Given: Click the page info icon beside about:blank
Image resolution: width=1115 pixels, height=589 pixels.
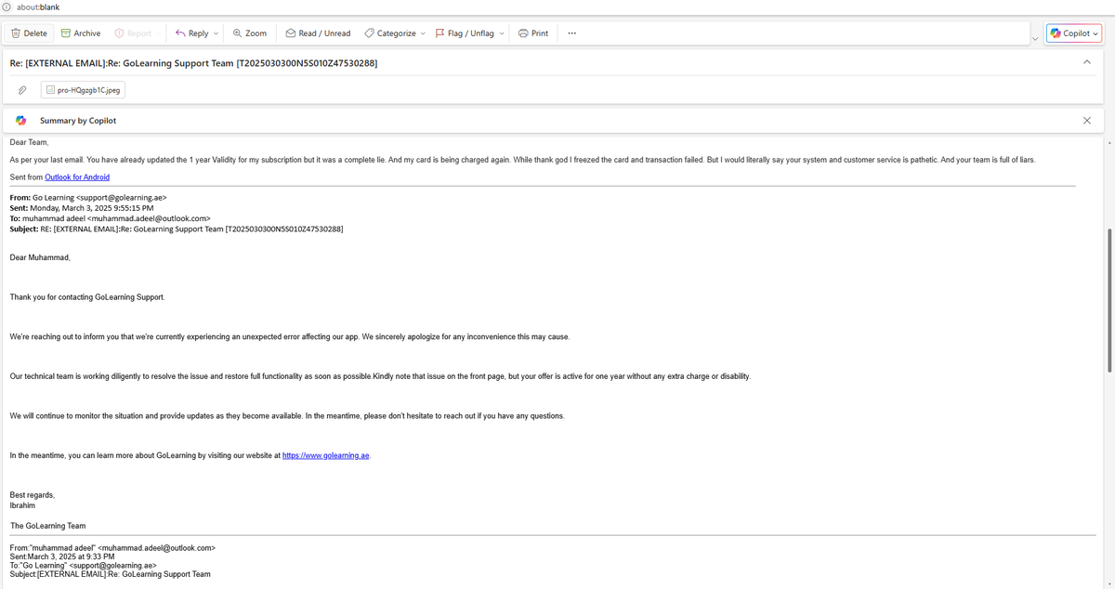Looking at the screenshot, I should [x=7, y=7].
